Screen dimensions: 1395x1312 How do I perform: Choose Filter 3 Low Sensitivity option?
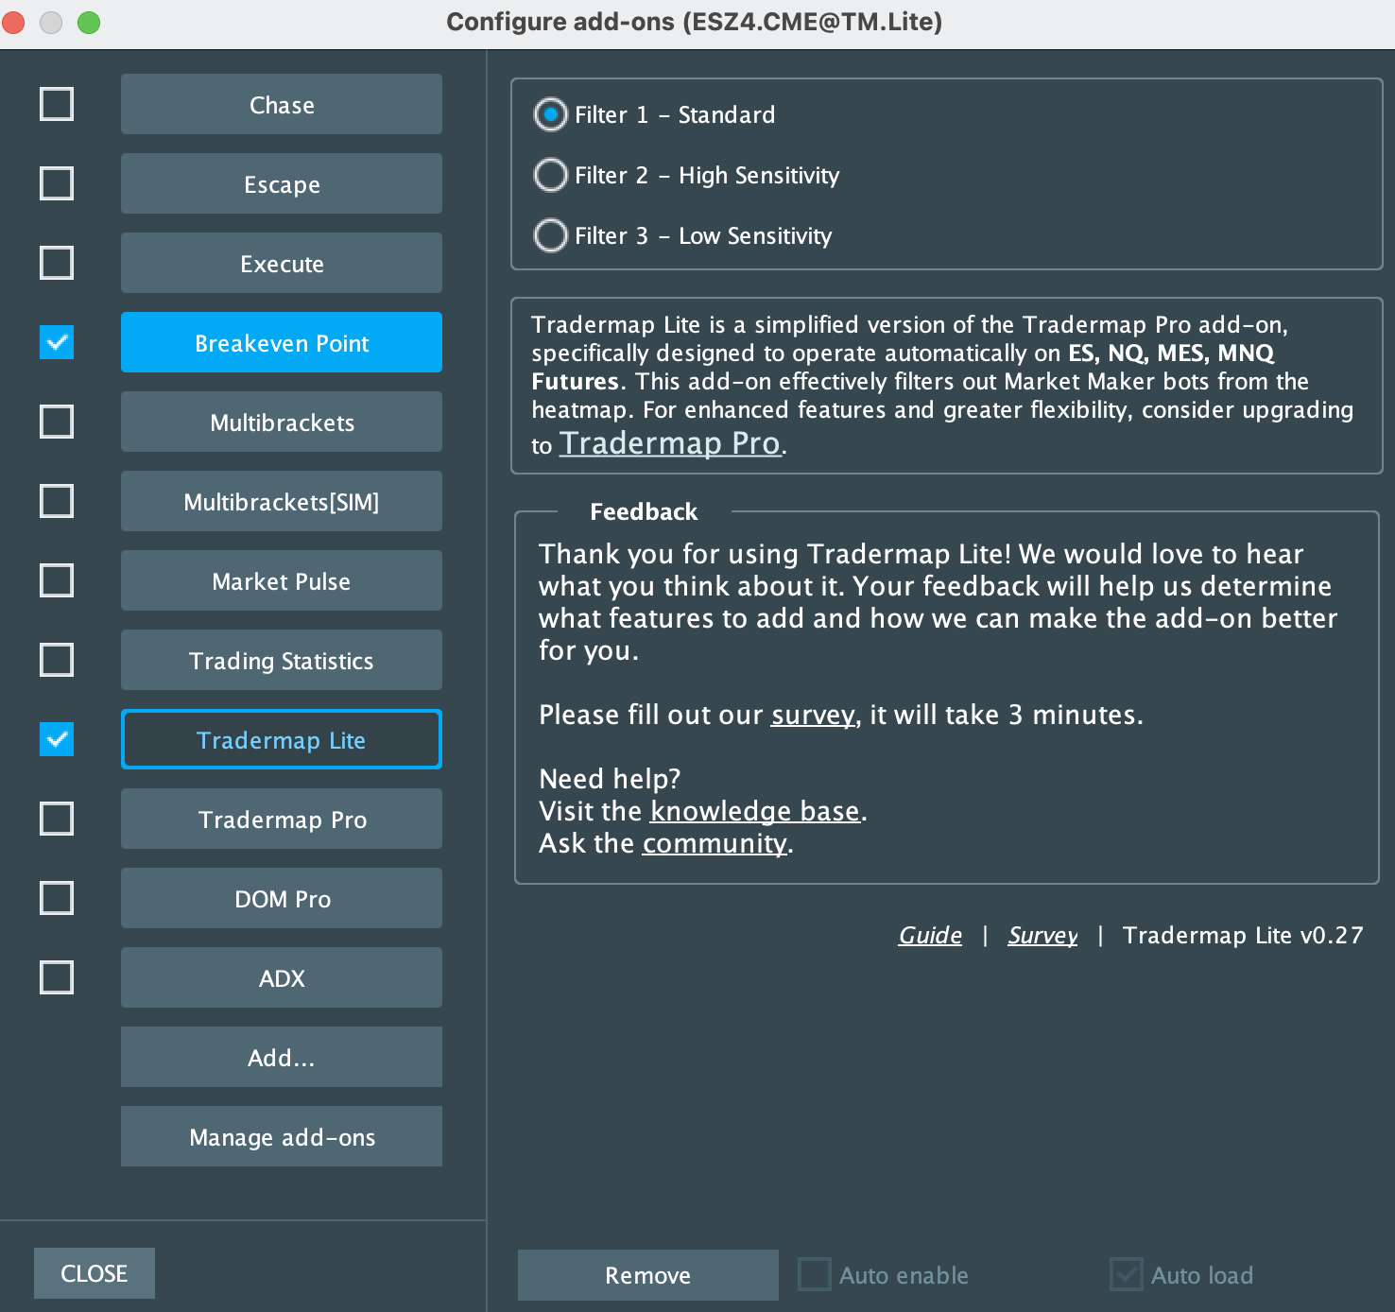click(x=551, y=235)
